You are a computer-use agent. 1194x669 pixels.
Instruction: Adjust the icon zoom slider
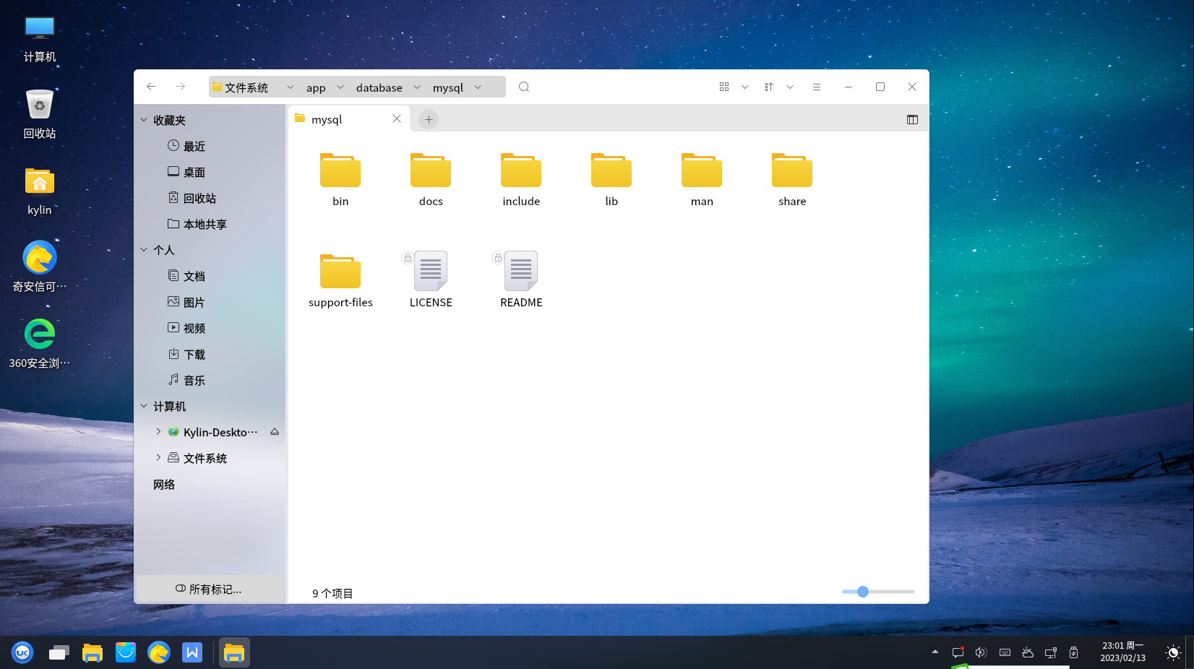pos(863,592)
